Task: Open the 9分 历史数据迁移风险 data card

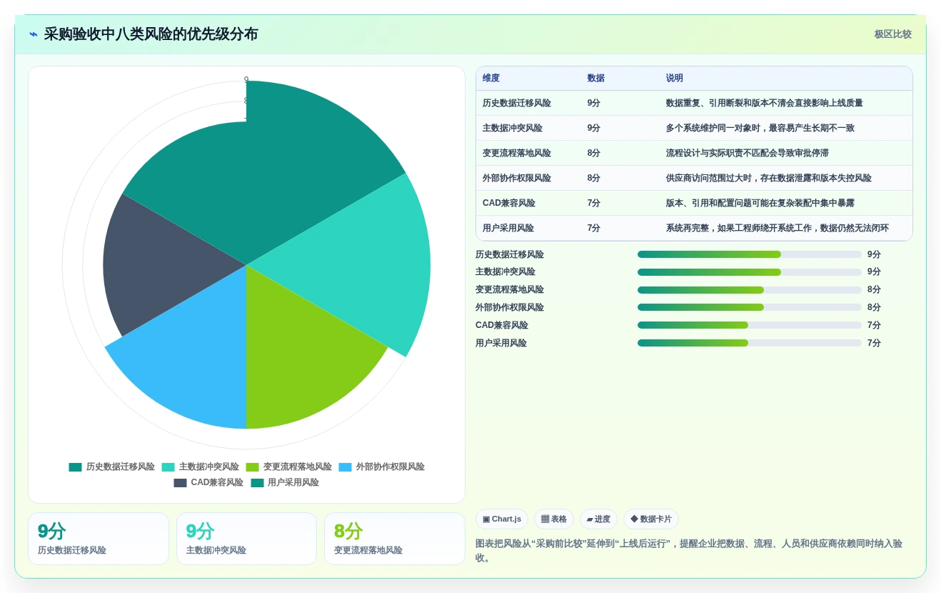Action: point(99,539)
